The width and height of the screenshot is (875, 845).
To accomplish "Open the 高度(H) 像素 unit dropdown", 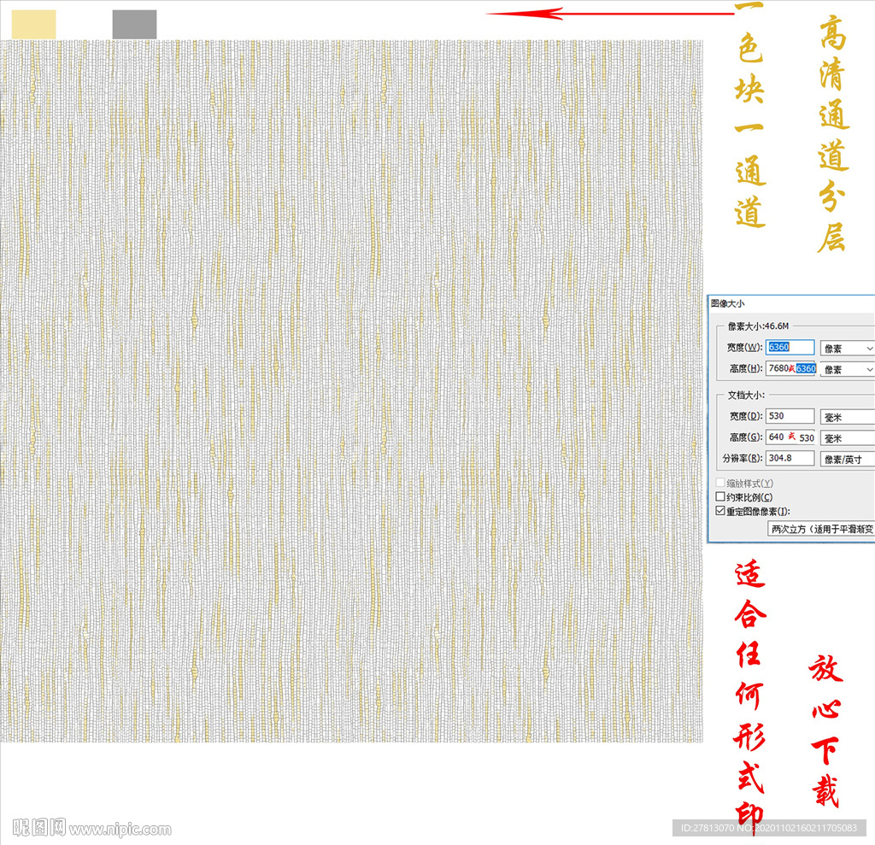I will click(x=847, y=369).
